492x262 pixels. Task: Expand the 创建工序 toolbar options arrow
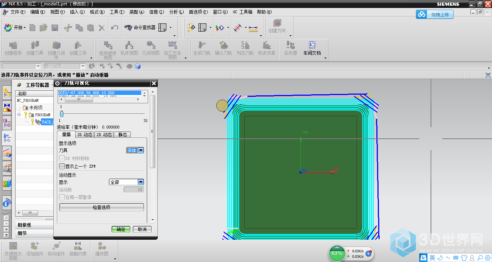[91, 58]
